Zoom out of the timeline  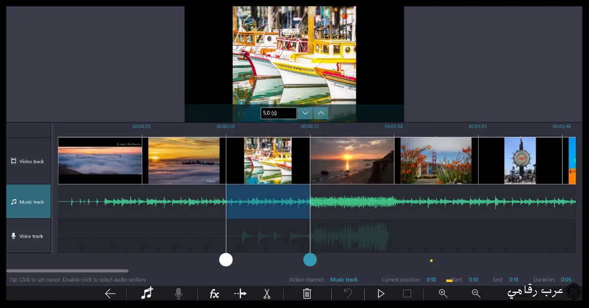point(475,293)
